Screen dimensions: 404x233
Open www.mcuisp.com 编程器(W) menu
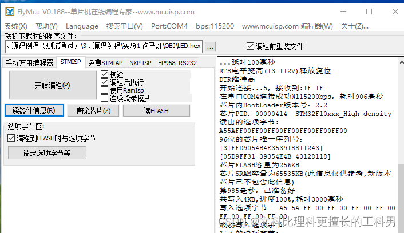tap(287, 26)
